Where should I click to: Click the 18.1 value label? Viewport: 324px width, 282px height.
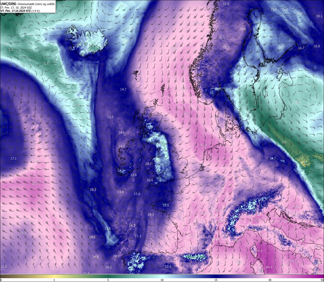coord(319,16)
